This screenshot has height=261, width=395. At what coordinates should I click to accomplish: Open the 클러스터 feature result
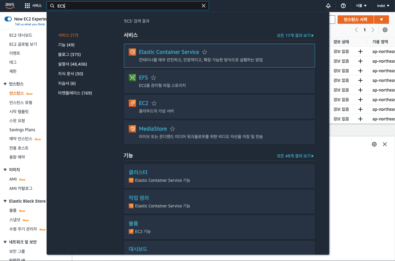pos(219,176)
